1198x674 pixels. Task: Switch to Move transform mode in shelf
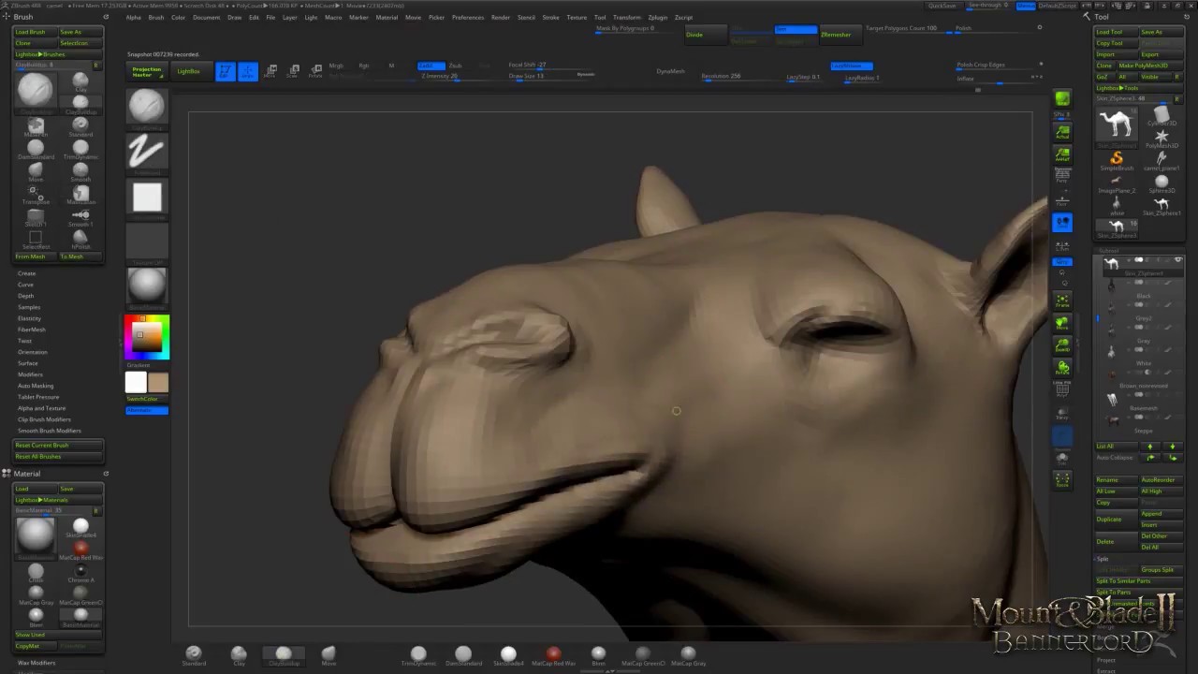tap(270, 71)
